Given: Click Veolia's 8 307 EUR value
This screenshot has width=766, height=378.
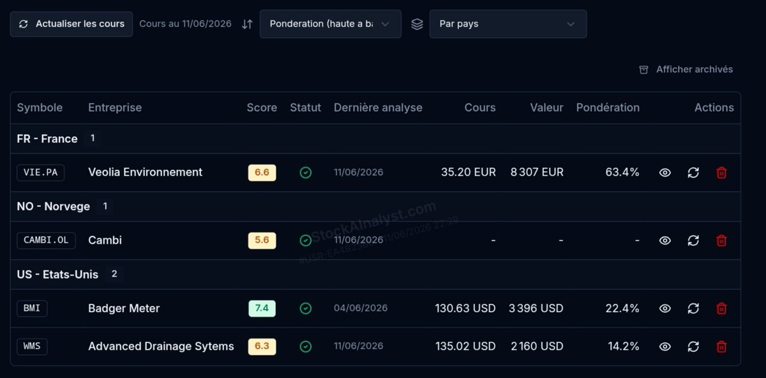Looking at the screenshot, I should click(537, 172).
